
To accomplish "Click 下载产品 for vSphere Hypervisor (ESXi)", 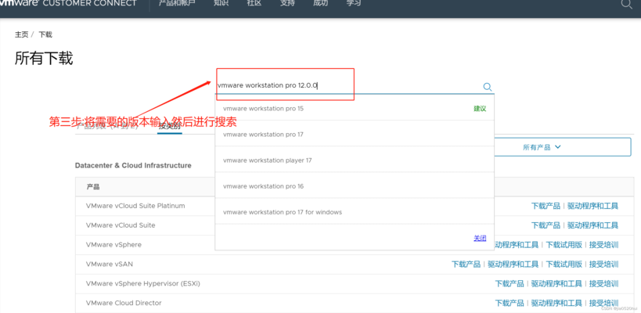I will point(510,283).
